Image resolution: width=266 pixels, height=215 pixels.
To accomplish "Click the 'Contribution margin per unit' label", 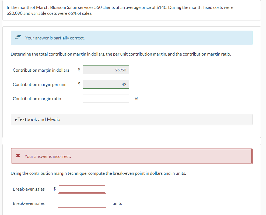I will coord(40,84).
